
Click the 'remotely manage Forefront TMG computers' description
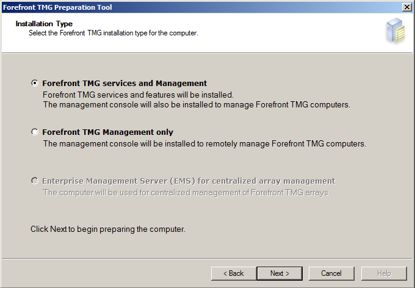click(204, 144)
